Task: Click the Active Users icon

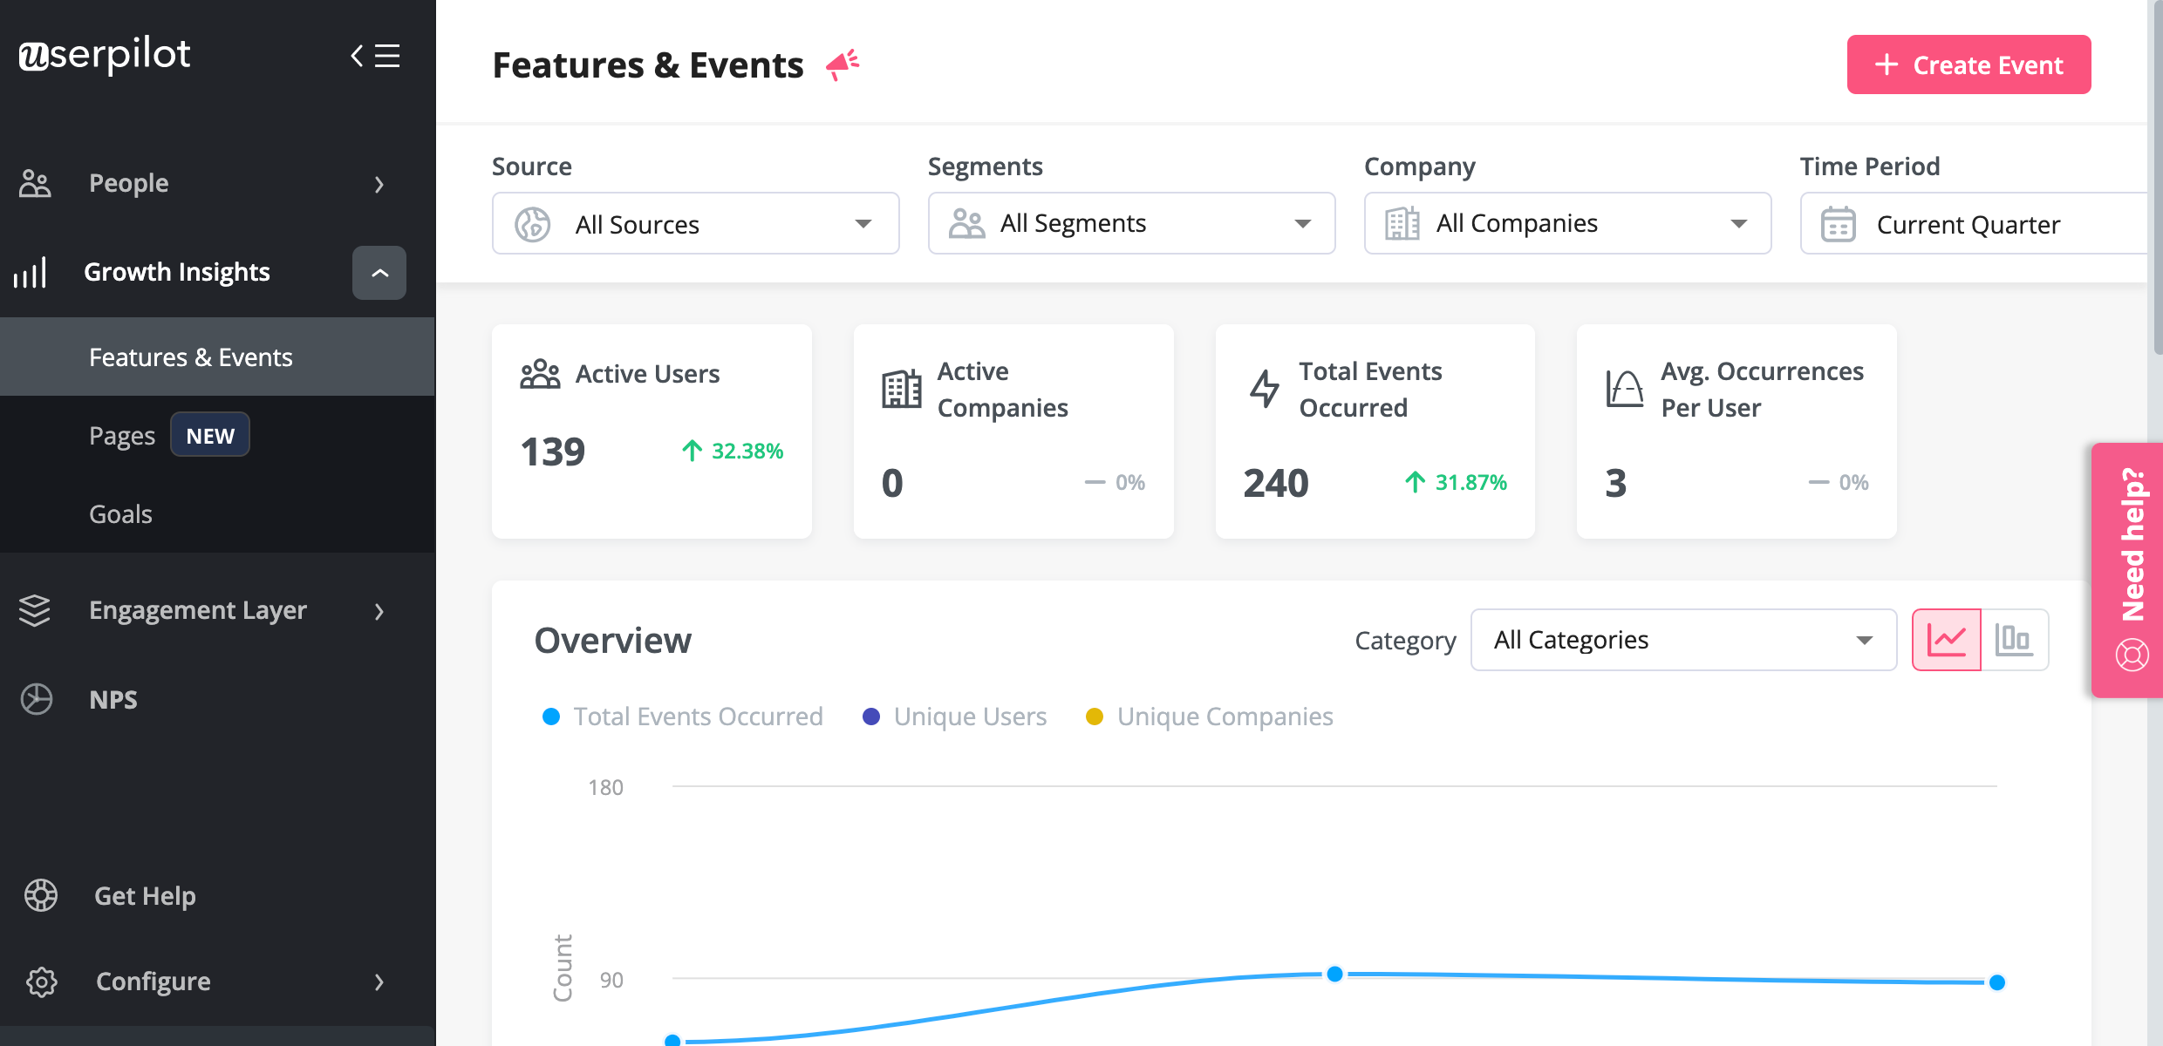Action: [538, 372]
